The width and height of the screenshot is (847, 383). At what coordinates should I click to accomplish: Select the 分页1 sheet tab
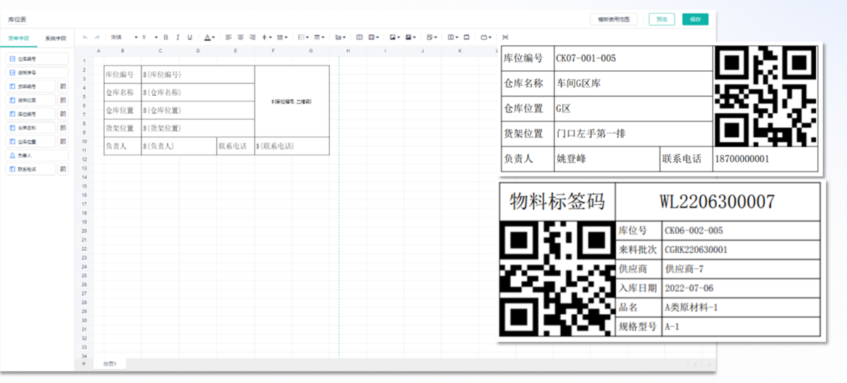(109, 364)
